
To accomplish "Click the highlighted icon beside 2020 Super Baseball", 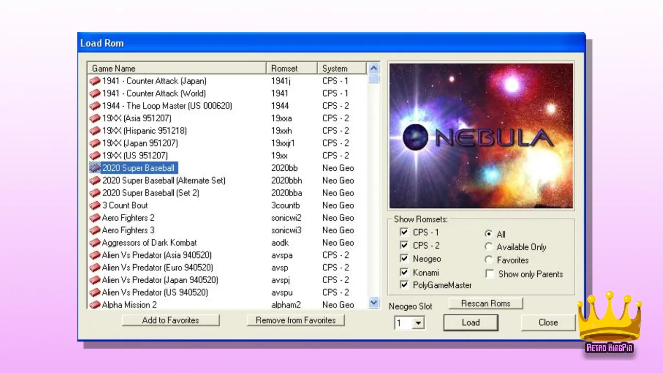I will click(x=95, y=168).
